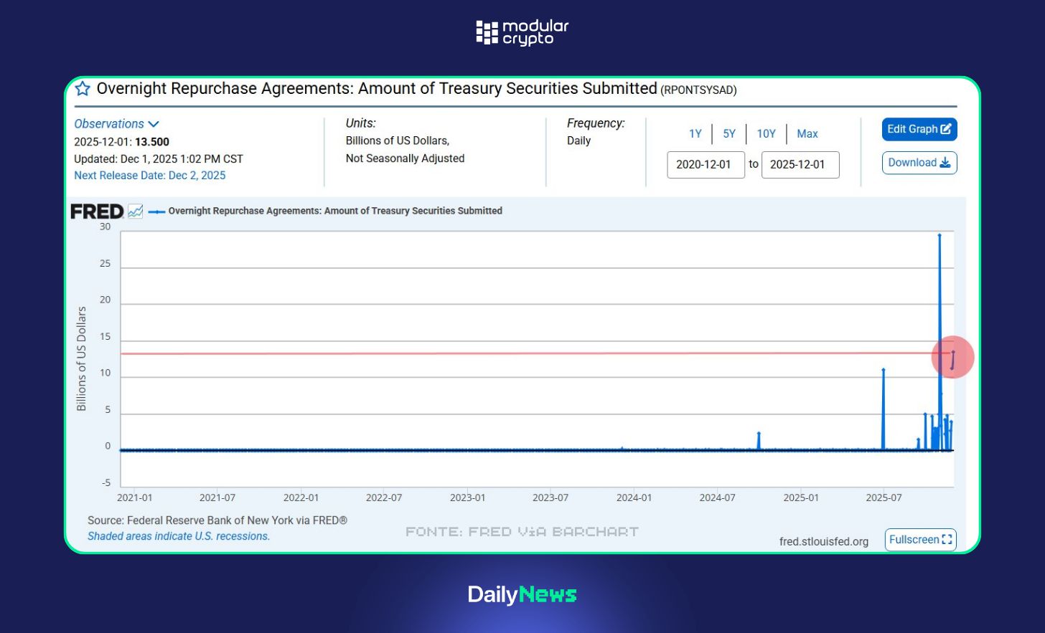Switch to the 10Y range
This screenshot has height=633, width=1045.
[x=766, y=134]
